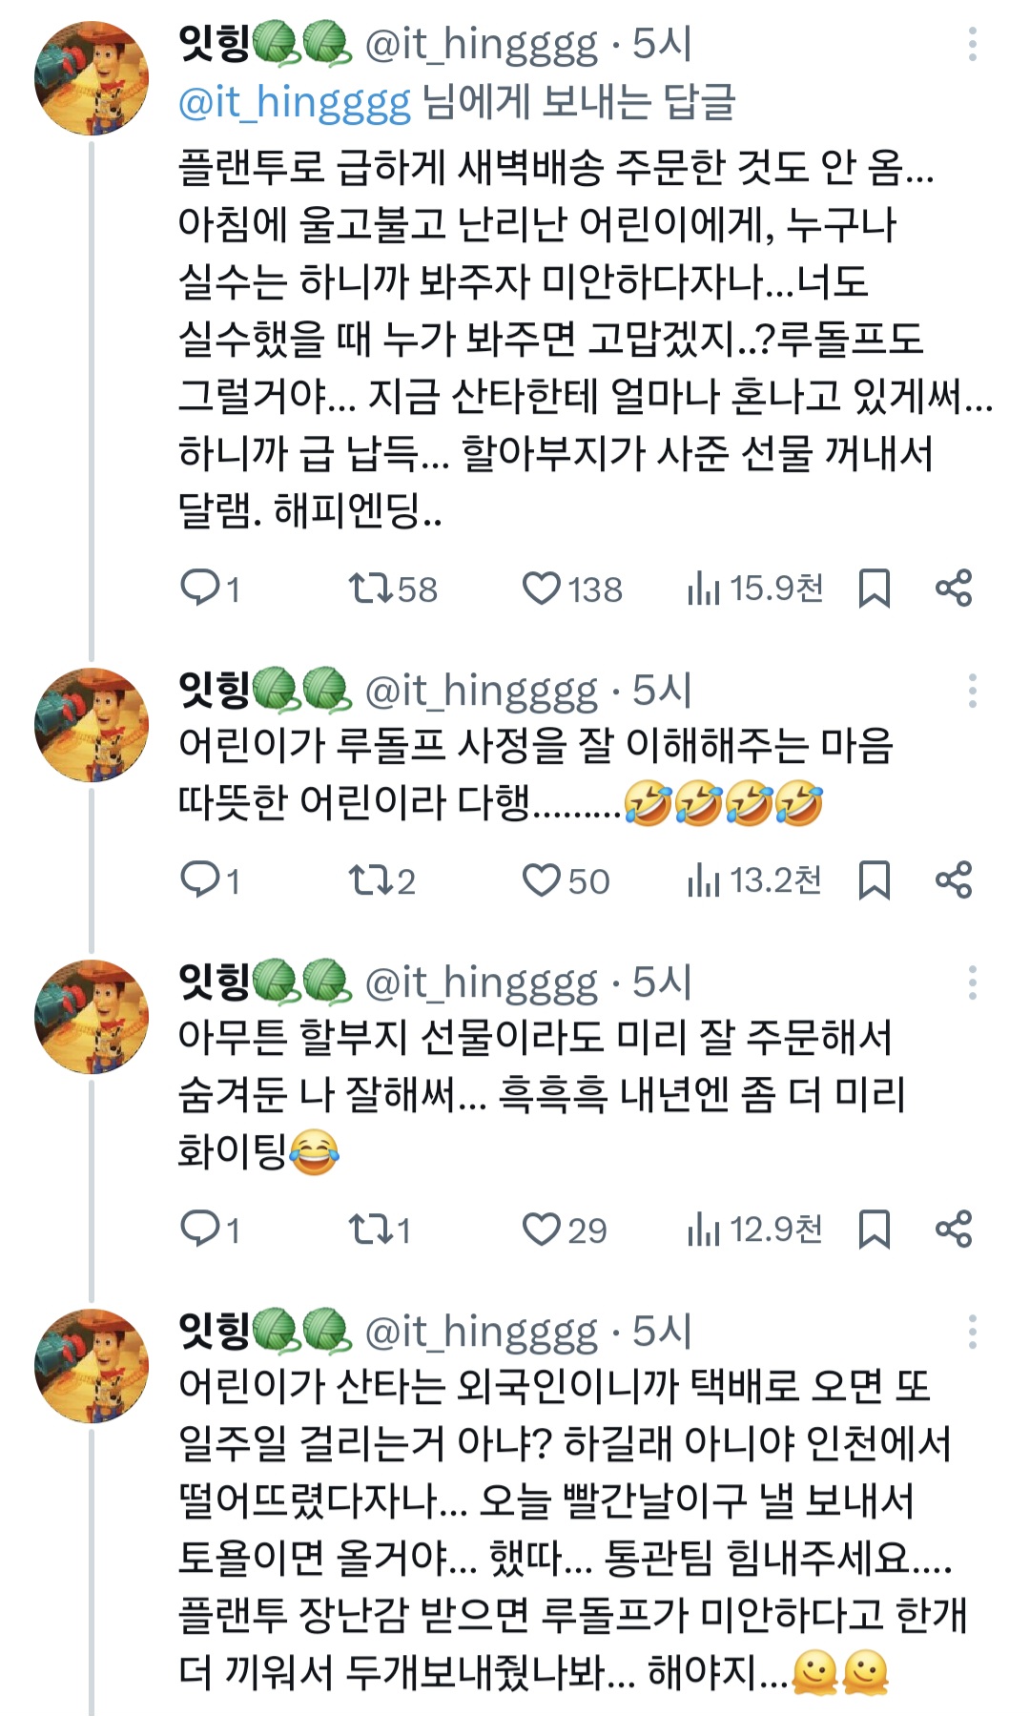
Task: Bookmark the first tweet about 플랜투 delivery
Action: coord(874,588)
